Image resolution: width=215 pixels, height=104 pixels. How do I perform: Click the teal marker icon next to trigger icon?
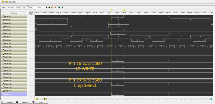click(59, 7)
